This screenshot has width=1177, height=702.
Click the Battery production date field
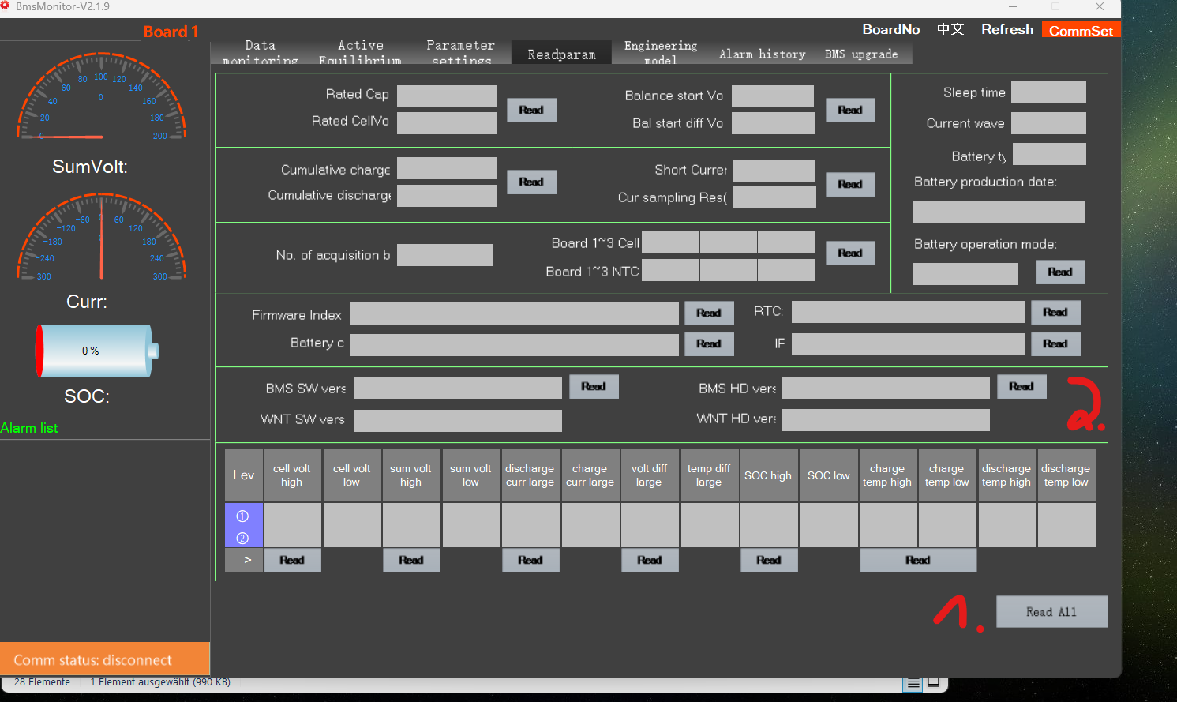(998, 212)
